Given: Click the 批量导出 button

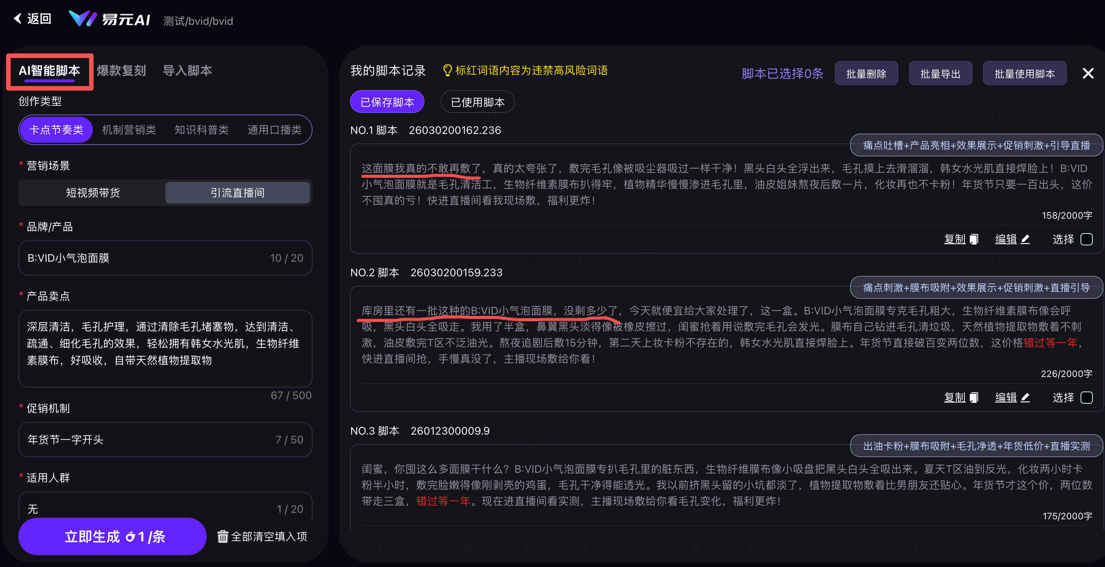Looking at the screenshot, I should [x=940, y=73].
